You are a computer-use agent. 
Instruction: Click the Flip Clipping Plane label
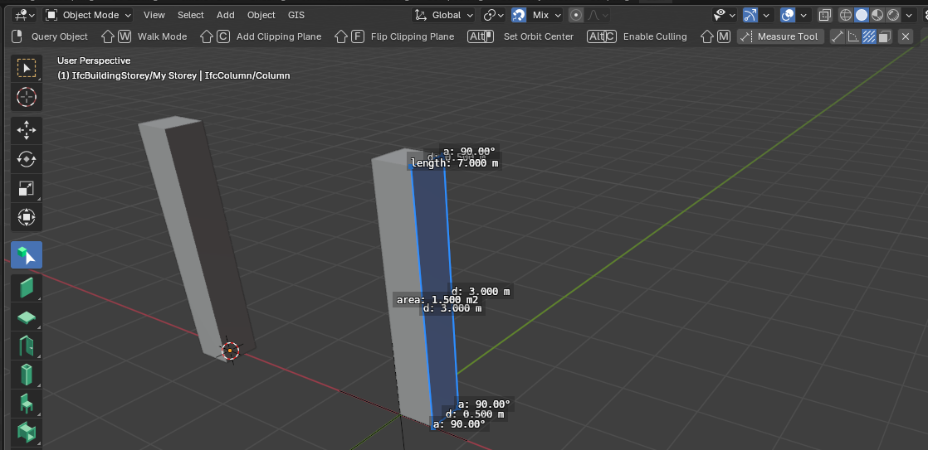tap(413, 36)
